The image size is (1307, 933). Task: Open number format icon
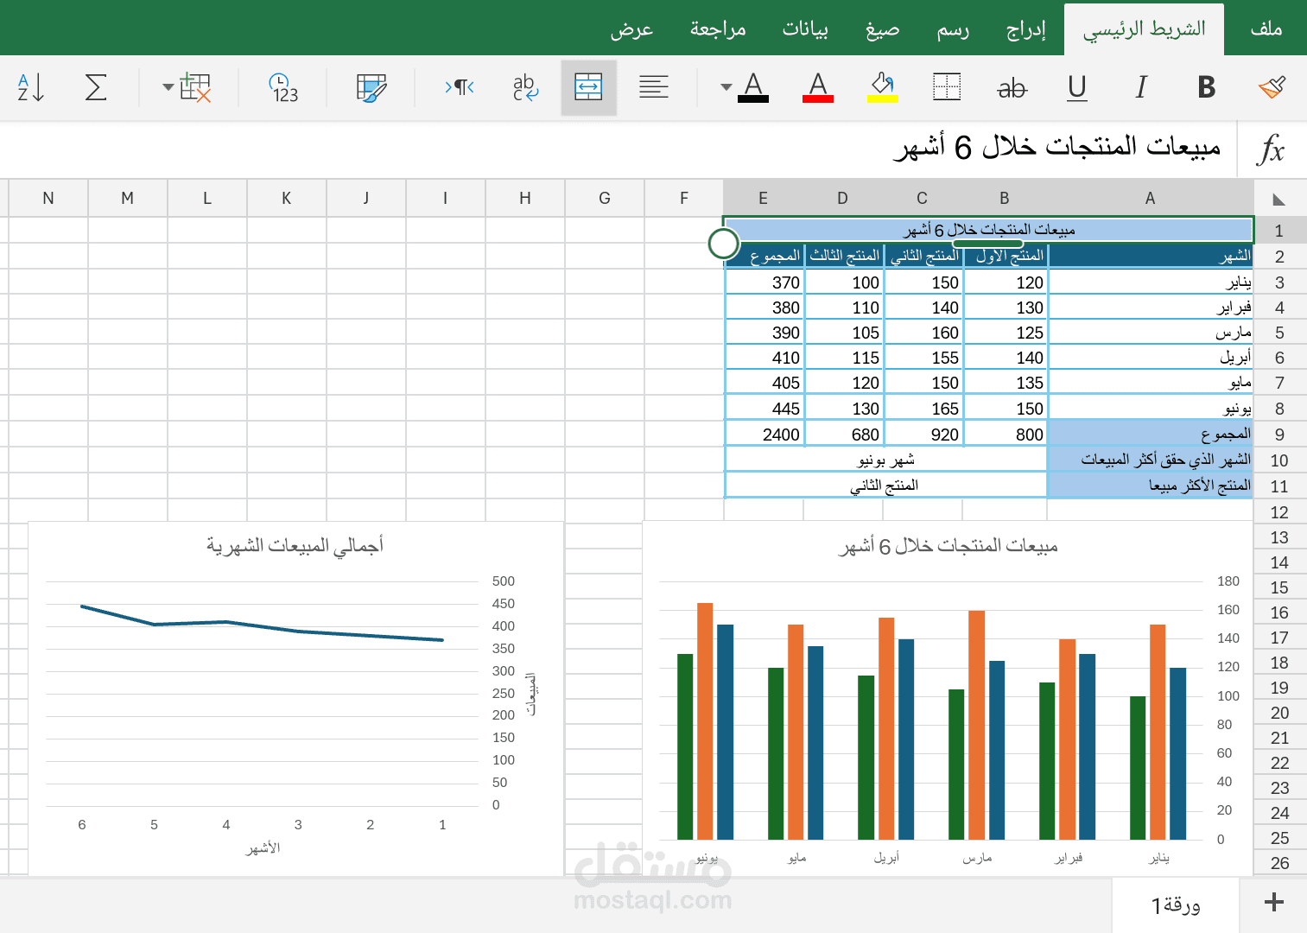tap(283, 87)
